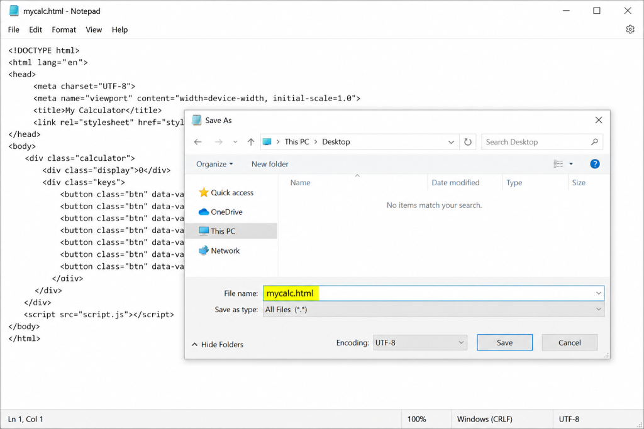
Task: Click the PC icon in address bar
Action: tap(267, 142)
